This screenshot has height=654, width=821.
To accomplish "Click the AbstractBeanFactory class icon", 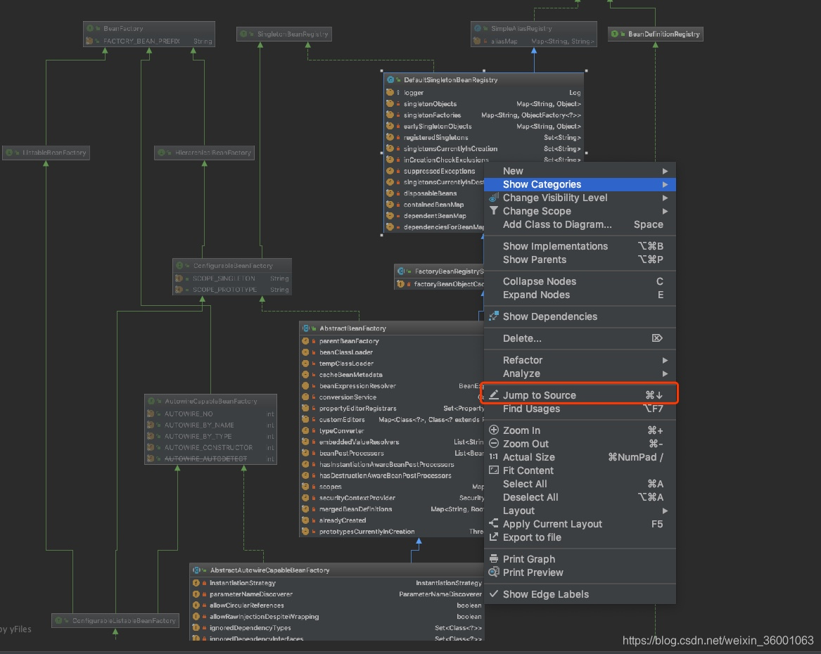I will point(306,328).
